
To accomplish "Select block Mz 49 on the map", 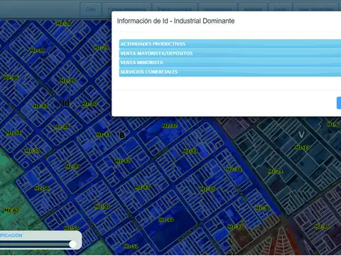I will point(72,166).
